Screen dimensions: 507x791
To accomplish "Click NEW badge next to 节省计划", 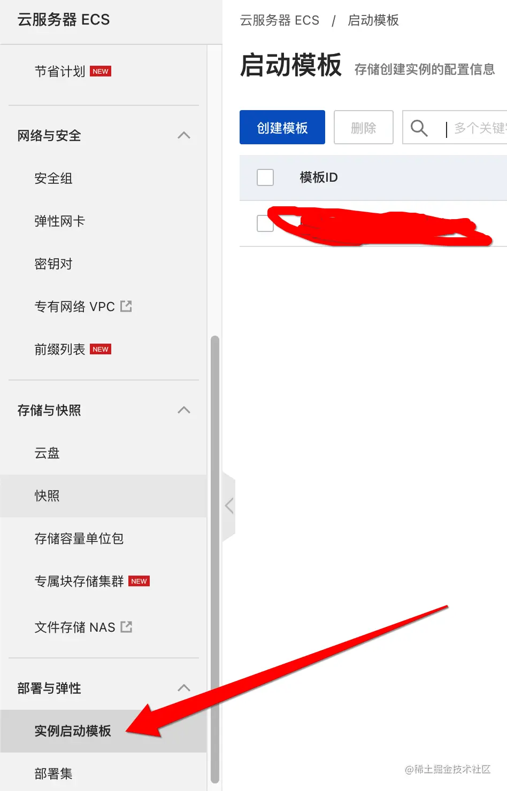I will [101, 71].
